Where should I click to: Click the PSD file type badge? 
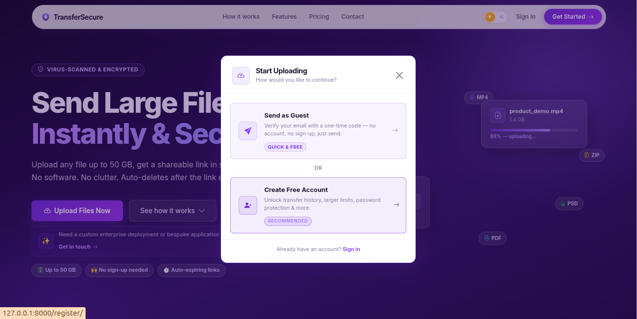569,203
